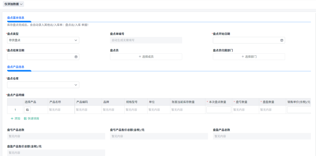Select row number 1 in product table

pyautogui.click(x=15, y=110)
